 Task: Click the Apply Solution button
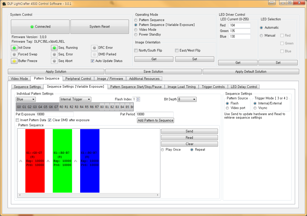(56, 72)
